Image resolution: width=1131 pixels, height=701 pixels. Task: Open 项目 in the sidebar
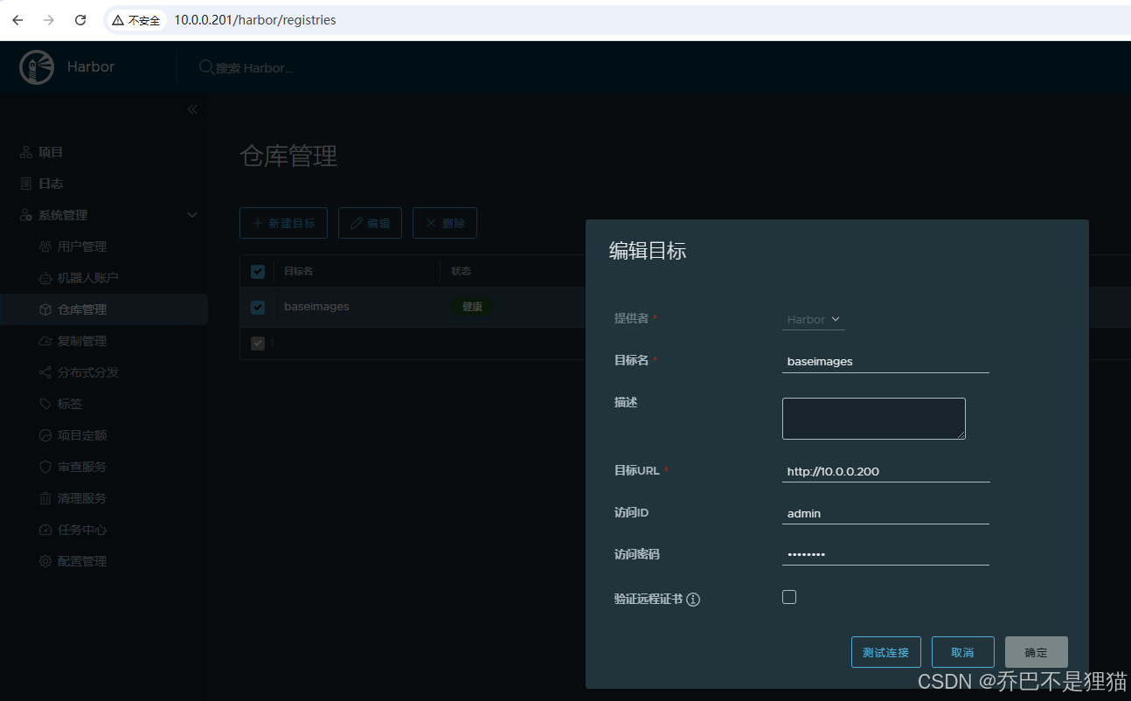coord(51,152)
